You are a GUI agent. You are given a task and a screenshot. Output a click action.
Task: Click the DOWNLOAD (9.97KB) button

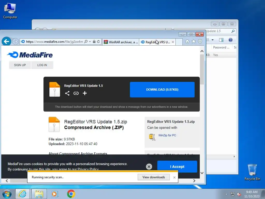click(x=162, y=89)
